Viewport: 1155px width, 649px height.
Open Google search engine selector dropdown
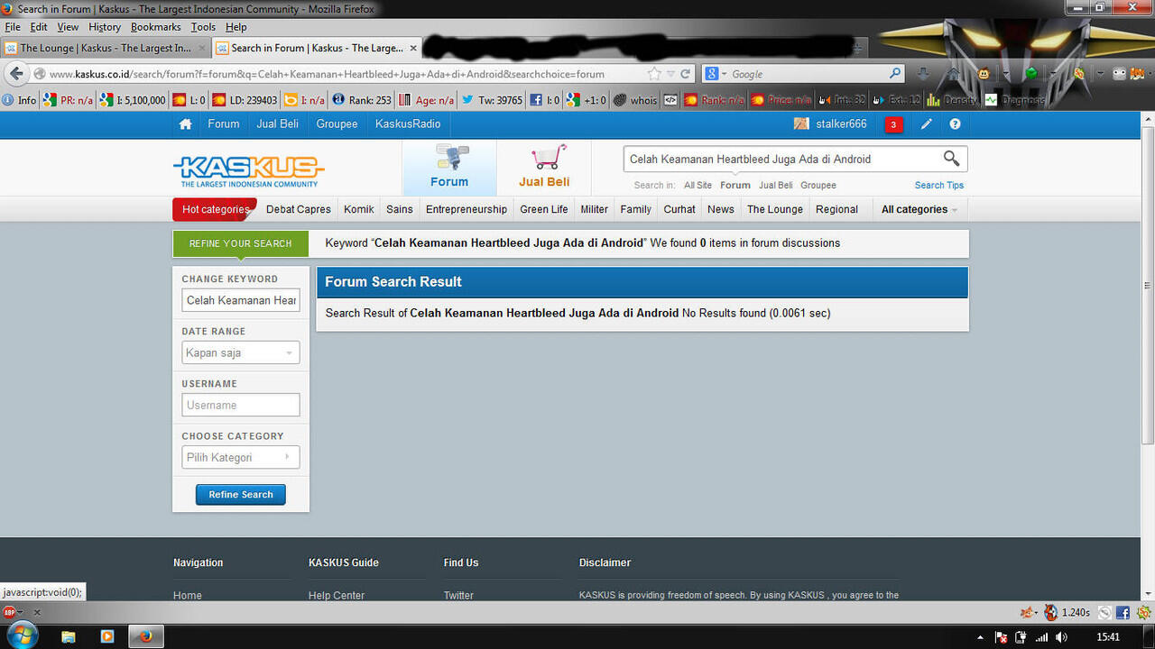[x=716, y=74]
